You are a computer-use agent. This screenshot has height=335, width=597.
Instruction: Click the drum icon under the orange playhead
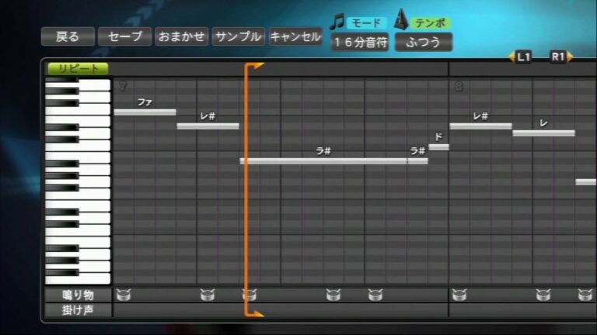pos(249,295)
